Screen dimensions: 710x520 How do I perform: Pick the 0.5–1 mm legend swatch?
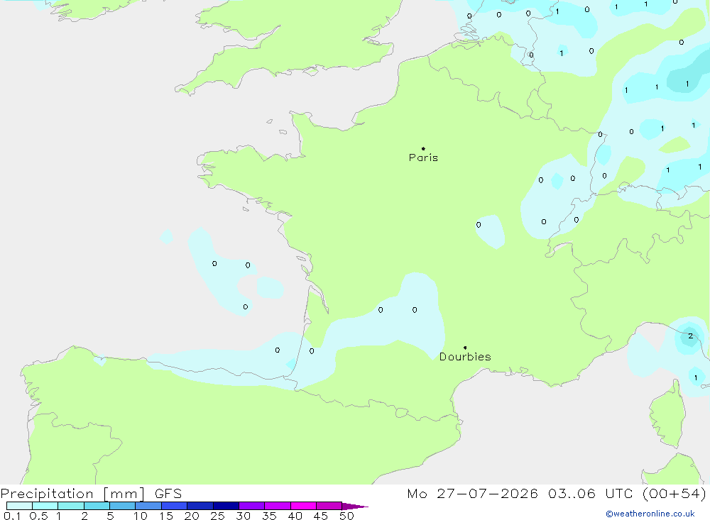point(45,506)
